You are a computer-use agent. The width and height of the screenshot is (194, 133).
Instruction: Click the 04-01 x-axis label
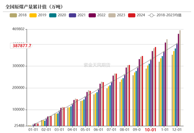72,130
